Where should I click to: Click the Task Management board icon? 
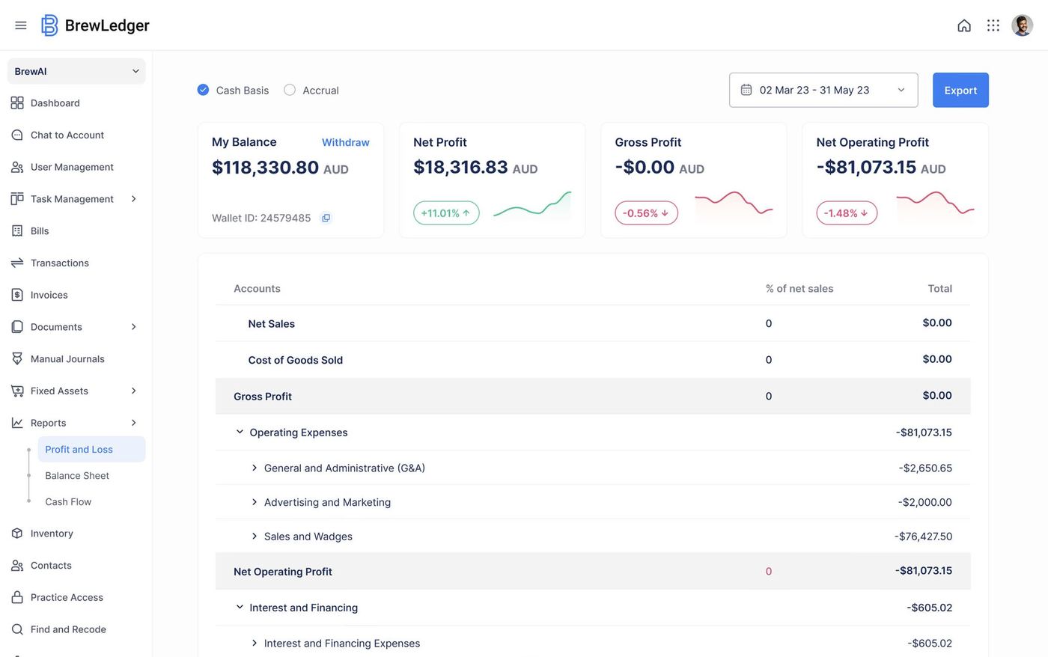(x=17, y=199)
